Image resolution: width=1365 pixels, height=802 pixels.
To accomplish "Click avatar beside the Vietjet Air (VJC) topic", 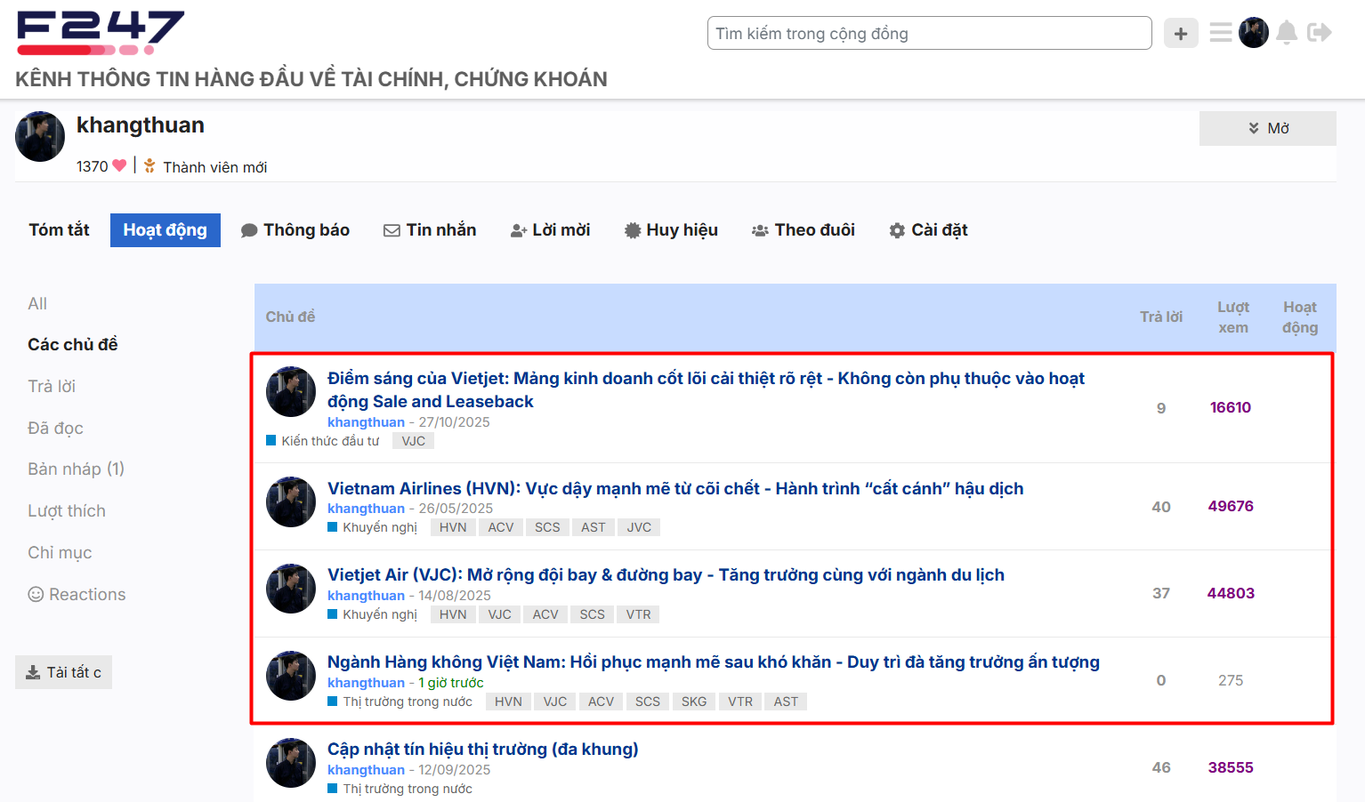I will 291,589.
